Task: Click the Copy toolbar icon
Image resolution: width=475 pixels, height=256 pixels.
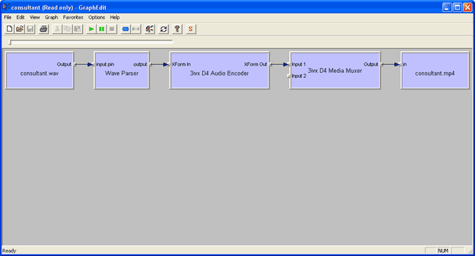Action: point(67,29)
